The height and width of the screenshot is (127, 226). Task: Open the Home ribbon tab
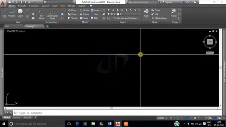pyautogui.click(x=12, y=6)
